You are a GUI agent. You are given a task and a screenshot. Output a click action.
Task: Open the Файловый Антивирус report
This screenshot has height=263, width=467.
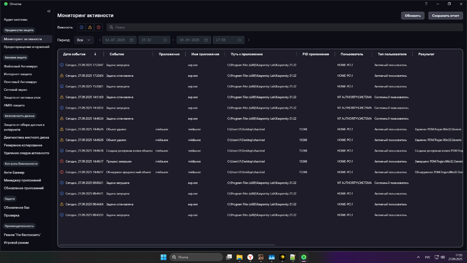click(20, 66)
